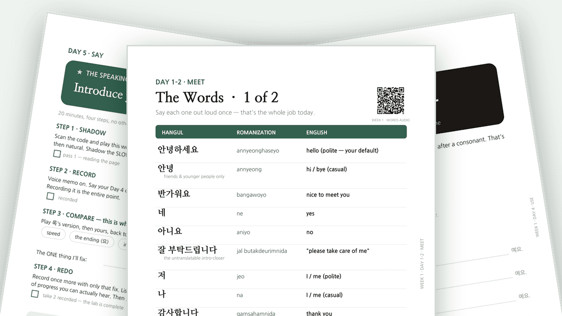Image resolution: width=562 pixels, height=316 pixels.
Task: Select the Hangul word 감사합니다
Action: coord(178,312)
